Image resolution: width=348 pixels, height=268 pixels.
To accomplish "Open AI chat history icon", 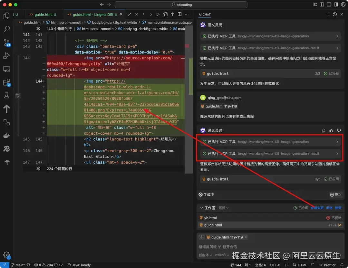I will (x=335, y=14).
